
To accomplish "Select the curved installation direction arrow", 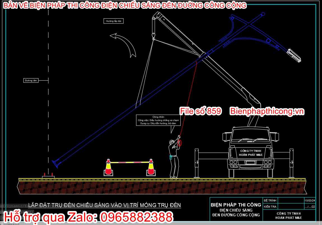I will click(x=123, y=45).
